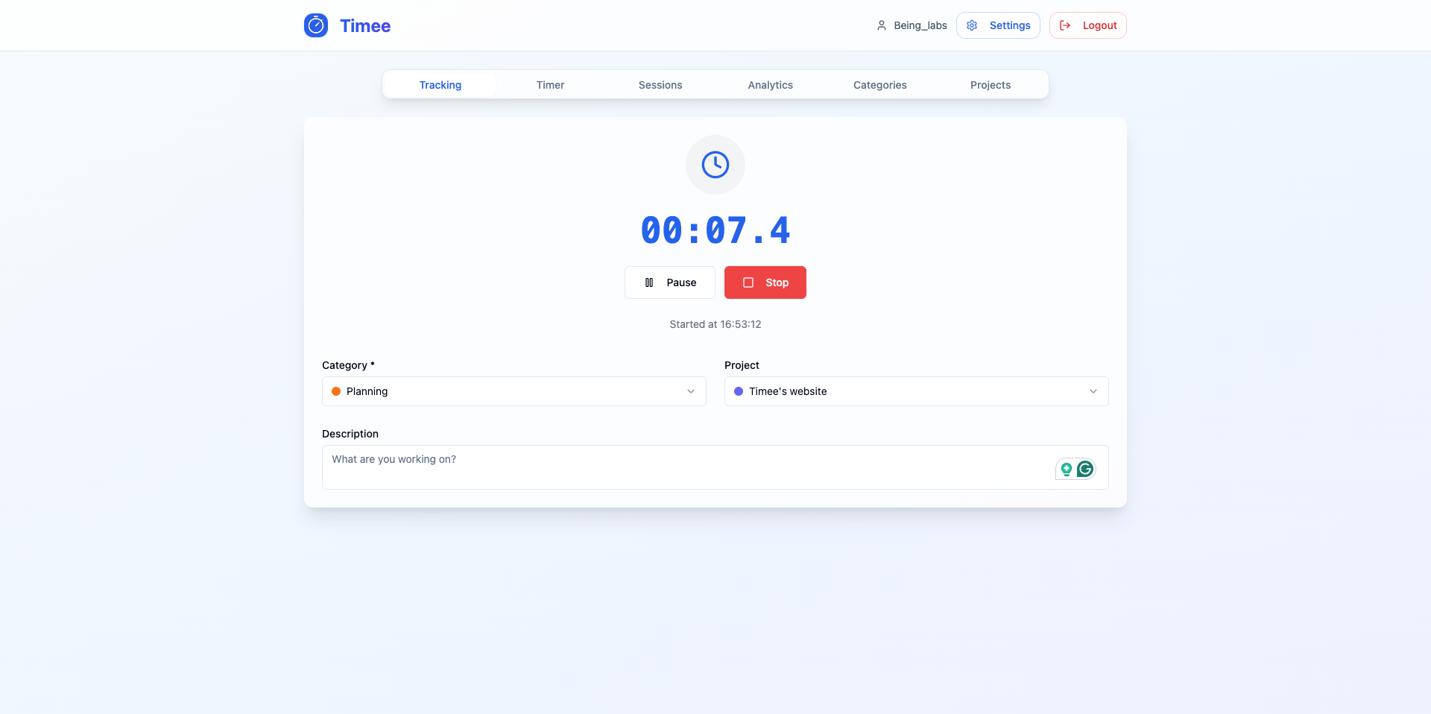Click the clock icon above the timer

tap(715, 165)
